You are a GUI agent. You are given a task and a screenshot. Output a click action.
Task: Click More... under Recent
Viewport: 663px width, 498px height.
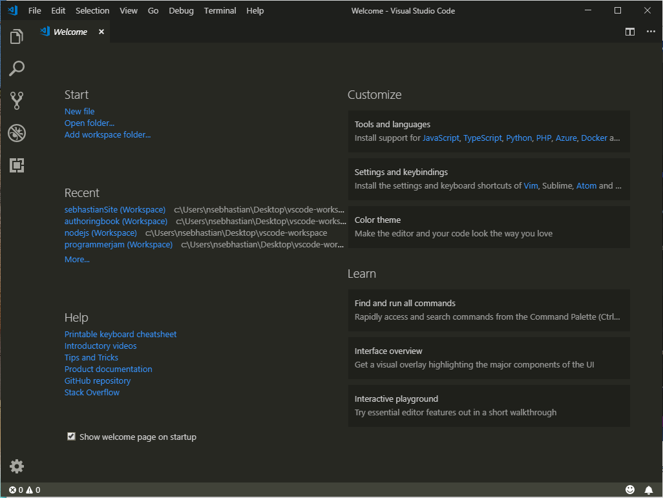77,259
